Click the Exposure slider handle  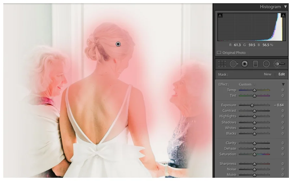[252, 105]
